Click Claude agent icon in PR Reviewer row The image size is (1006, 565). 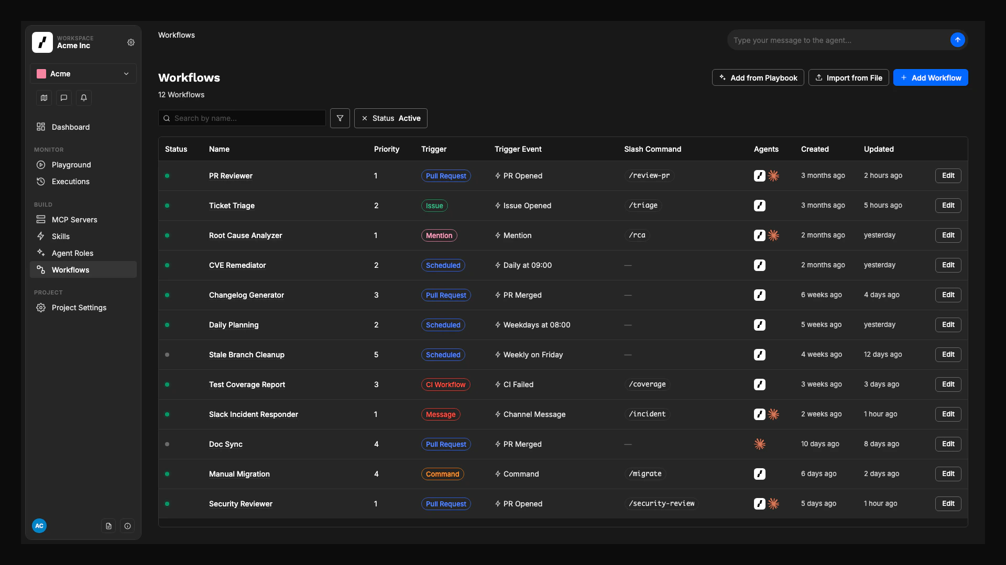click(773, 176)
